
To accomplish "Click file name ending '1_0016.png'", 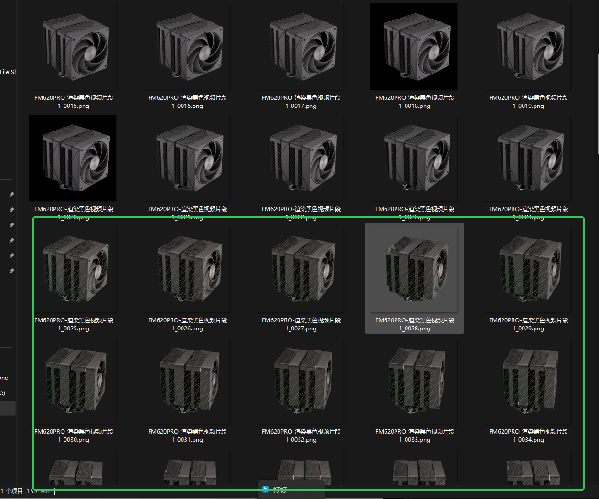I will tap(187, 102).
